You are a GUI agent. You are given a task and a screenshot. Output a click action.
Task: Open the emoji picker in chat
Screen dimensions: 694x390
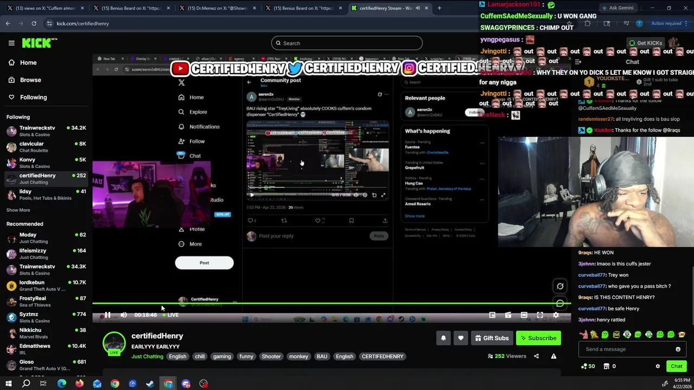point(678,349)
